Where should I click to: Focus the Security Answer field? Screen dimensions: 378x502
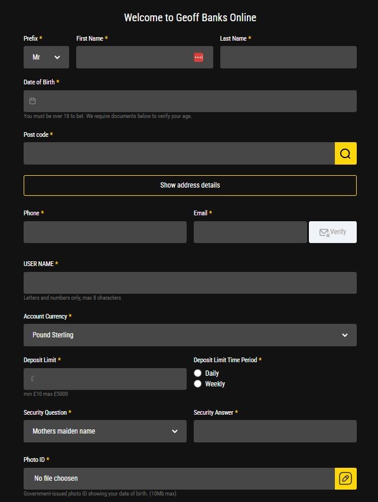pos(275,431)
